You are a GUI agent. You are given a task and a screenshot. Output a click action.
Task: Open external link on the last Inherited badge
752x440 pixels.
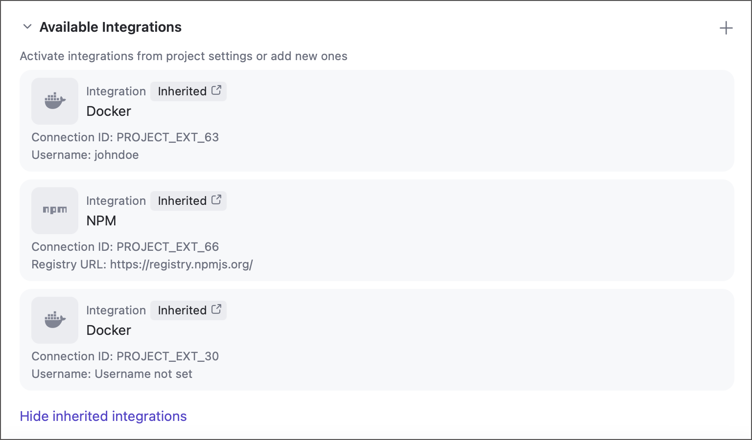click(217, 310)
